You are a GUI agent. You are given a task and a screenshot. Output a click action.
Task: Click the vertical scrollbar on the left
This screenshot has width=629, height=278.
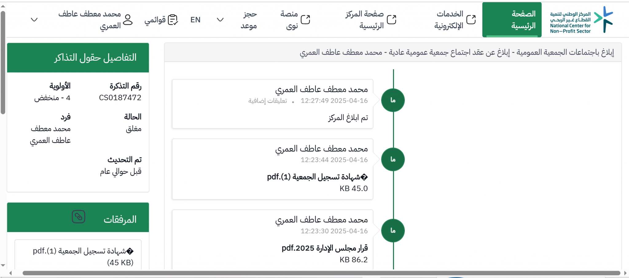coord(3,63)
